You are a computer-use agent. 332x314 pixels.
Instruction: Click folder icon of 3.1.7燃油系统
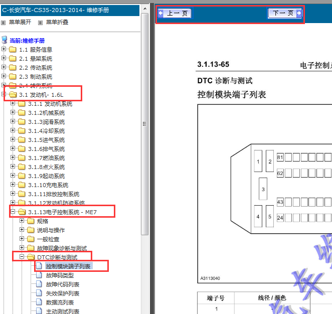tap(22, 158)
